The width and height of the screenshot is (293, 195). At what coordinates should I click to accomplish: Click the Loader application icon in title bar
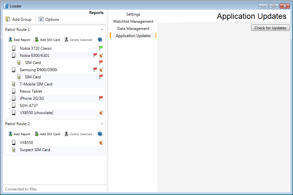tap(6, 6)
